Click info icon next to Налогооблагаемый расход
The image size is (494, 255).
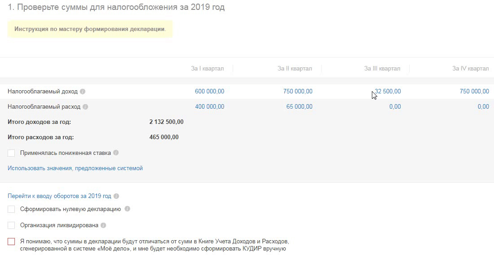(x=85, y=107)
